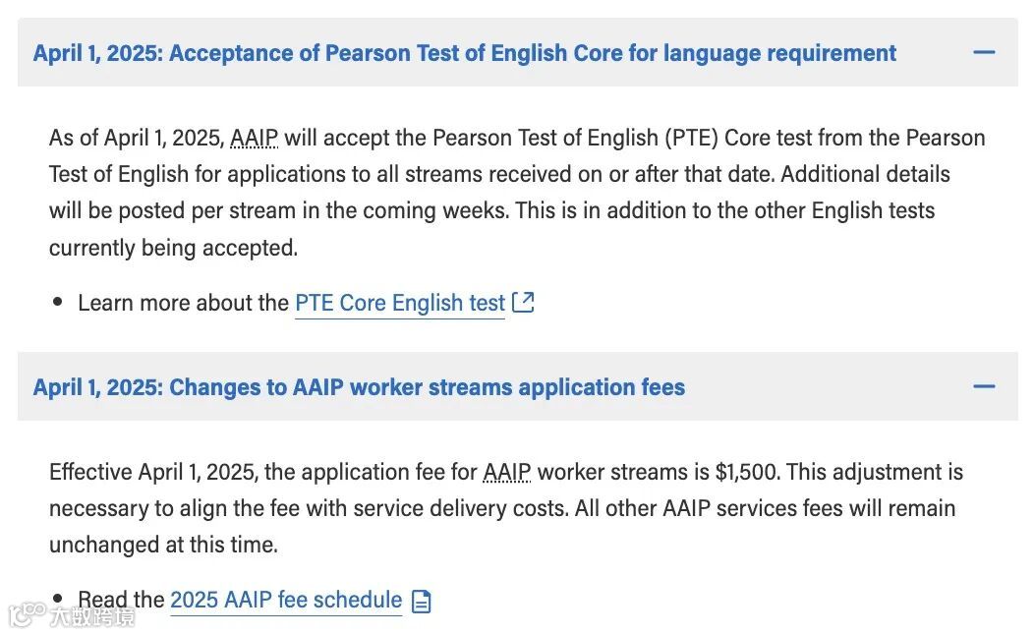The height and width of the screenshot is (635, 1034).
Task: Open the 2025 AAIP fee schedule link
Action: (x=286, y=600)
